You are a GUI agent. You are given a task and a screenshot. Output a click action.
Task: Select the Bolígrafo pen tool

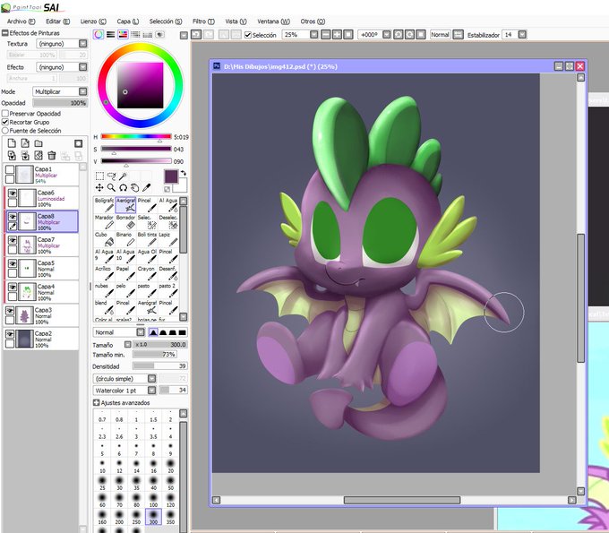point(104,205)
